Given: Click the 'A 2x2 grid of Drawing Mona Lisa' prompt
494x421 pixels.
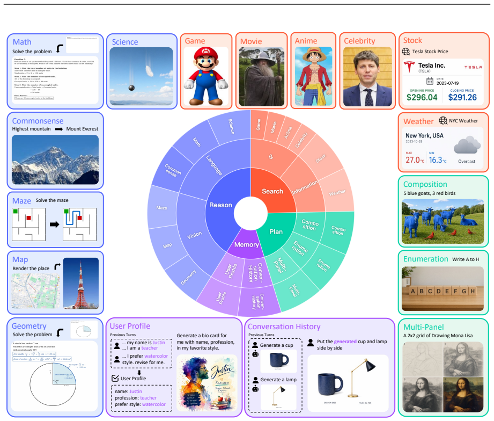Looking at the screenshot, I should tap(438, 336).
